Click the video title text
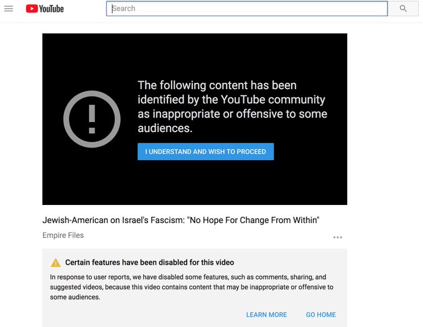 [x=181, y=220]
